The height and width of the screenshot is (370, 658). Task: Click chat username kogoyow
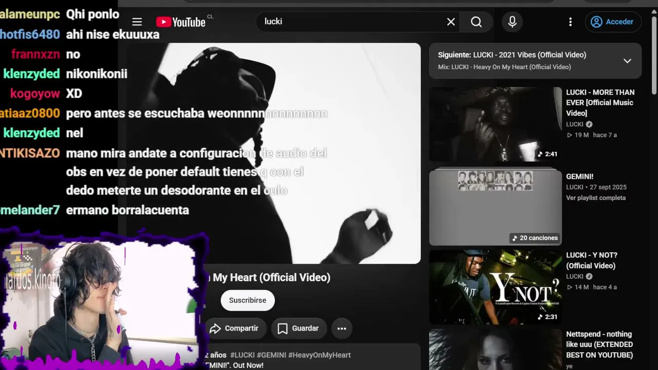[x=35, y=94]
